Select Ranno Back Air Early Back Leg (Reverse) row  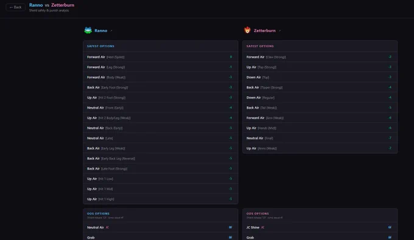coord(161,159)
